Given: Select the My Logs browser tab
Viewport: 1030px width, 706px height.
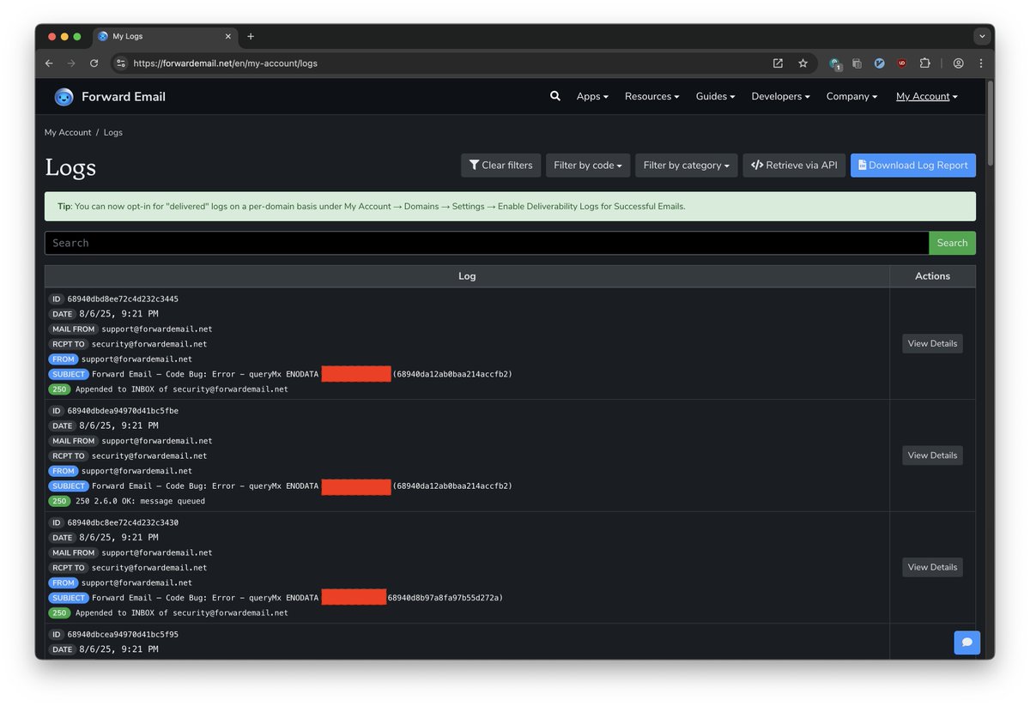Looking at the screenshot, I should click(x=163, y=37).
